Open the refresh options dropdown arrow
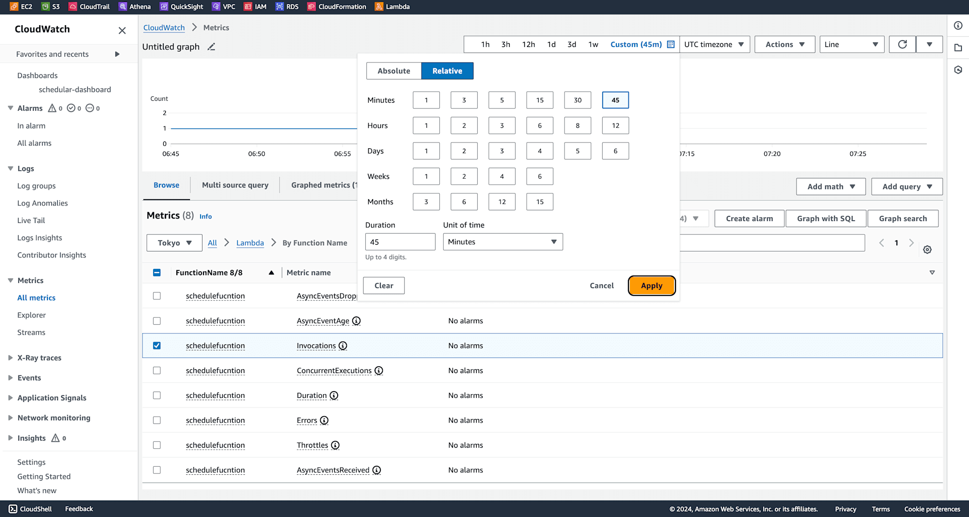The image size is (969, 517). click(x=929, y=44)
